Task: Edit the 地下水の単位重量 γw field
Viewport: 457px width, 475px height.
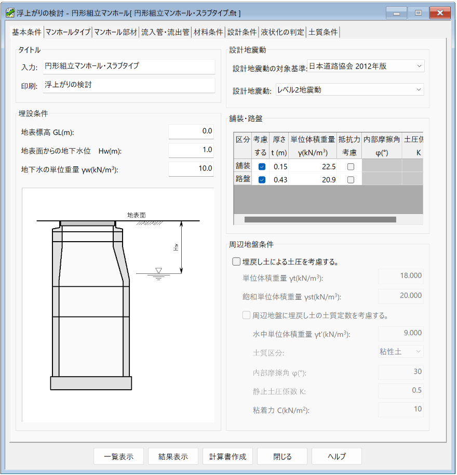Action: pyautogui.click(x=191, y=169)
